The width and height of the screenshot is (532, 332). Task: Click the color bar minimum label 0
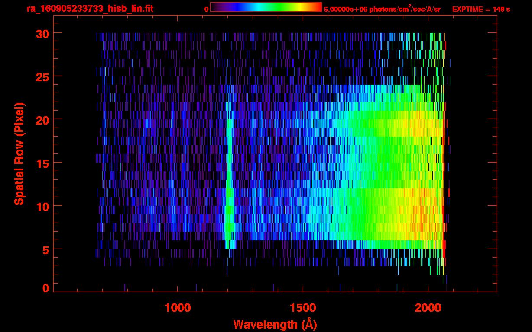coord(207,9)
